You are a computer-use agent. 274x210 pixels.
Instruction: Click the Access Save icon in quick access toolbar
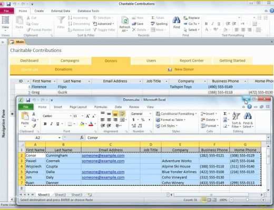(x=9, y=4)
